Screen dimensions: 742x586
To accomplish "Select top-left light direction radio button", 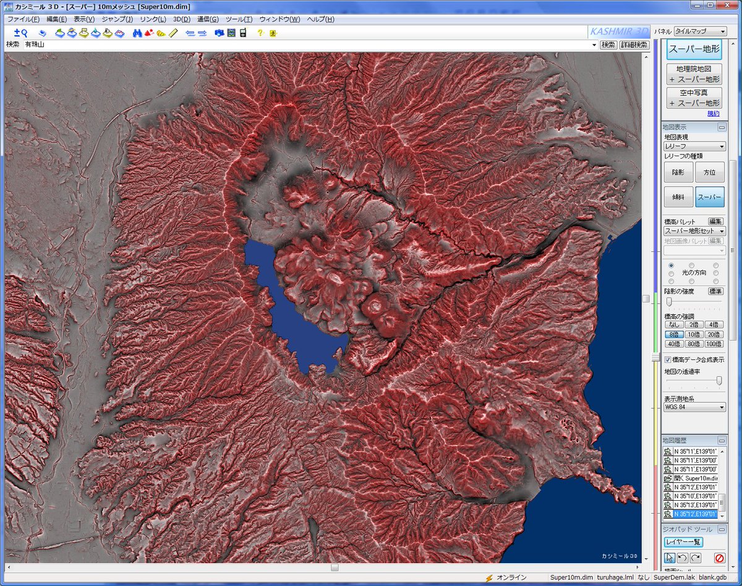I will (671, 265).
